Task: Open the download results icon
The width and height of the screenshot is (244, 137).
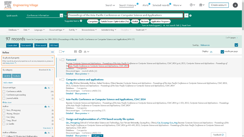Action: (86, 51)
